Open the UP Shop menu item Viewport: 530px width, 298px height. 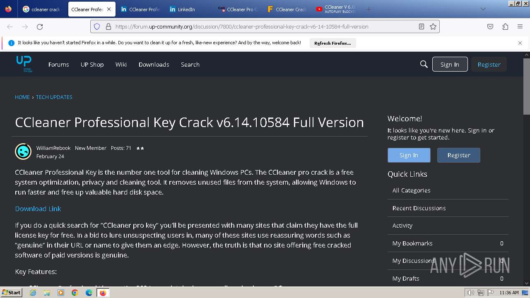coord(92,65)
